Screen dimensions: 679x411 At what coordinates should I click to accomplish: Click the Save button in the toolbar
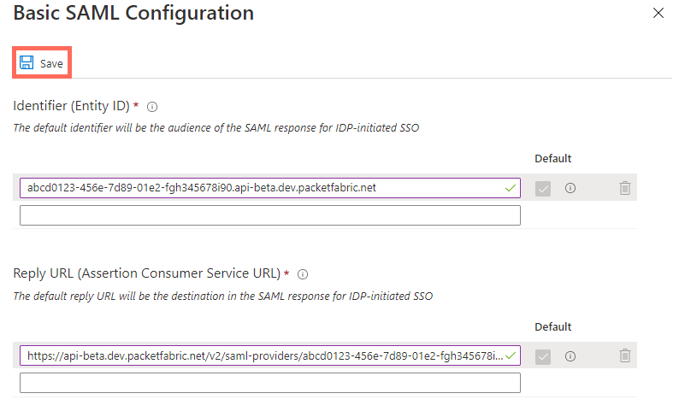[x=41, y=63]
